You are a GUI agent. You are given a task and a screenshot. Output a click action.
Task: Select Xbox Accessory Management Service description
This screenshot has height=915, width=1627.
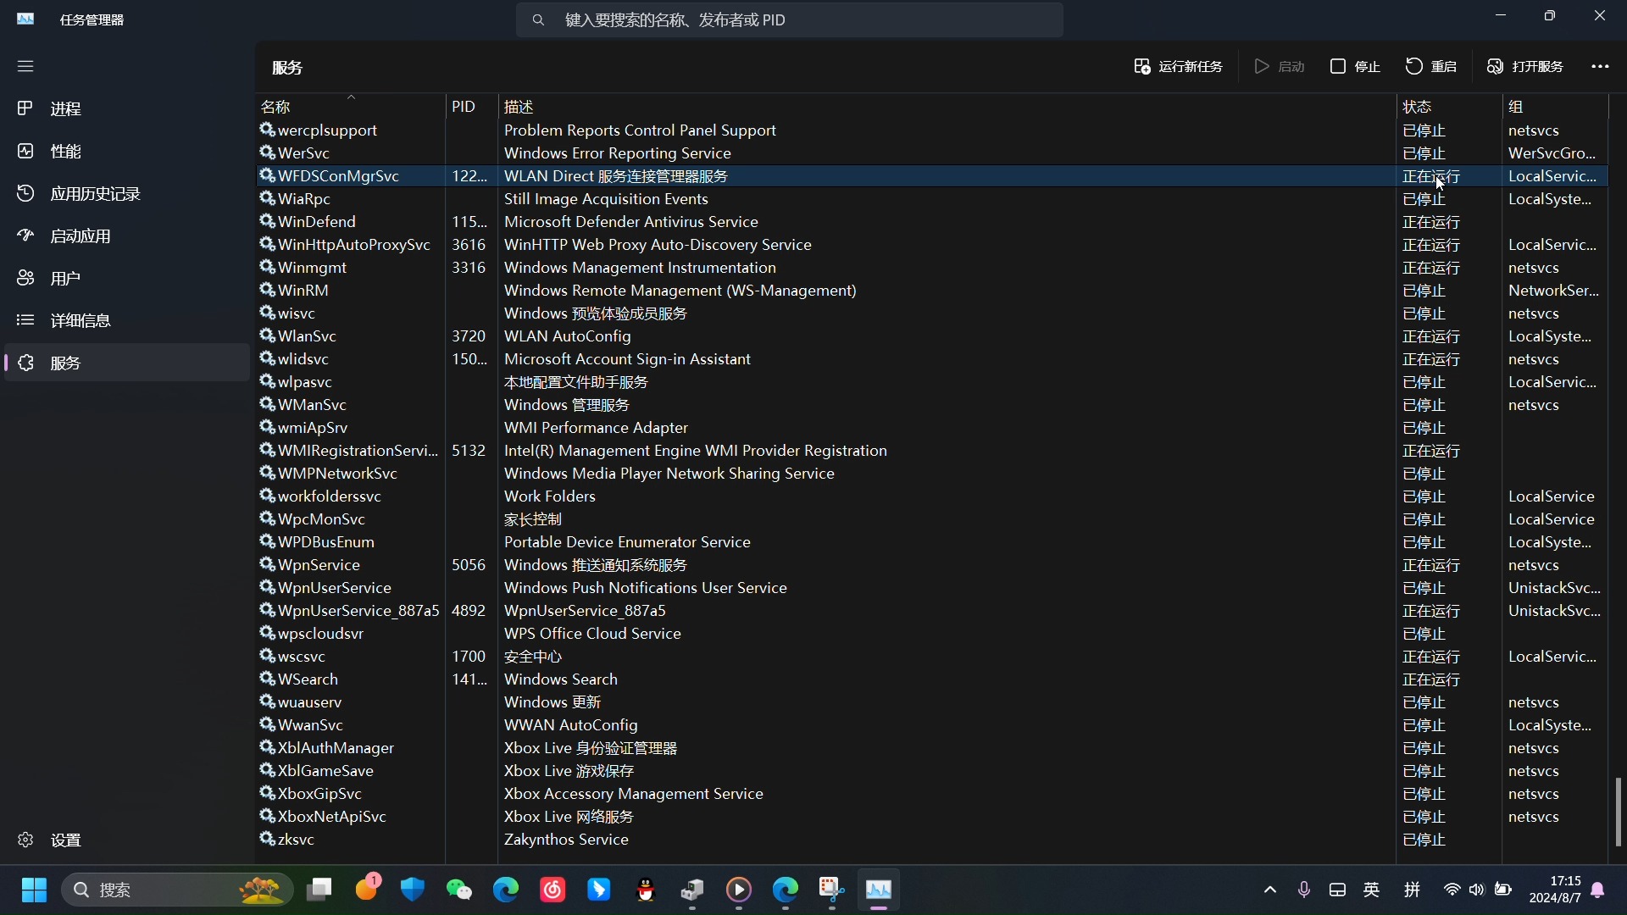634,794
